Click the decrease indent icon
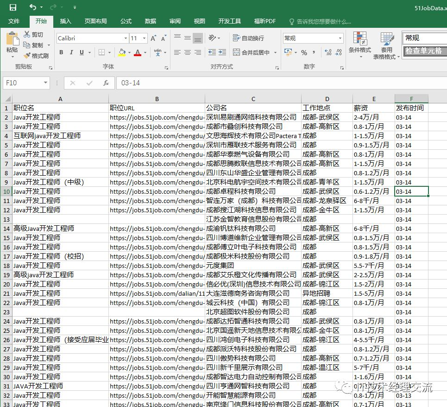This screenshot has width=447, height=407. (212, 52)
